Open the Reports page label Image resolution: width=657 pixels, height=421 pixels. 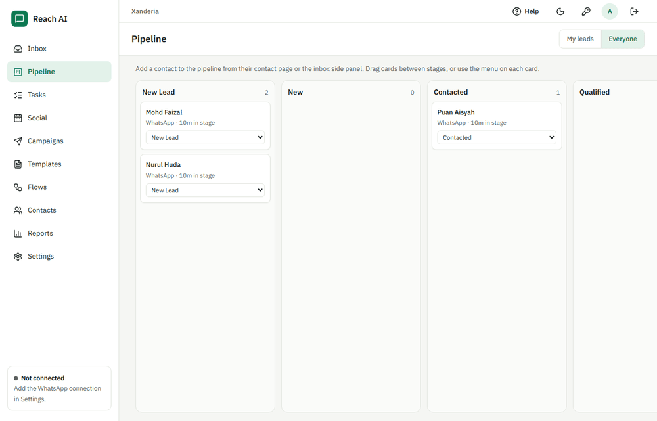coord(40,233)
